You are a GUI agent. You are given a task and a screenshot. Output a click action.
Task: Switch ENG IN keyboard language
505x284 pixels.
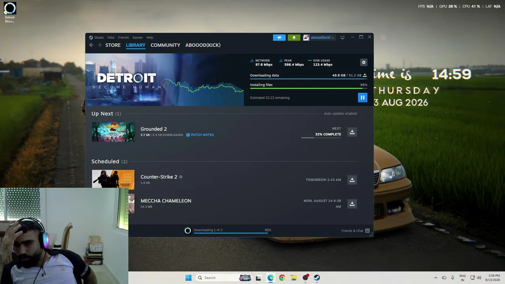(x=462, y=278)
